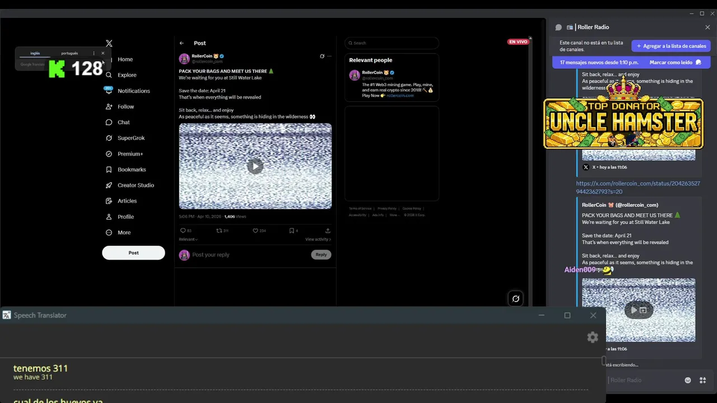Select the português tab in Google Translate popup

point(69,53)
